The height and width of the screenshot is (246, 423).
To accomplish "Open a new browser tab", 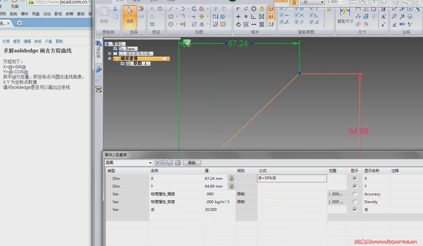I will tap(19, 23).
